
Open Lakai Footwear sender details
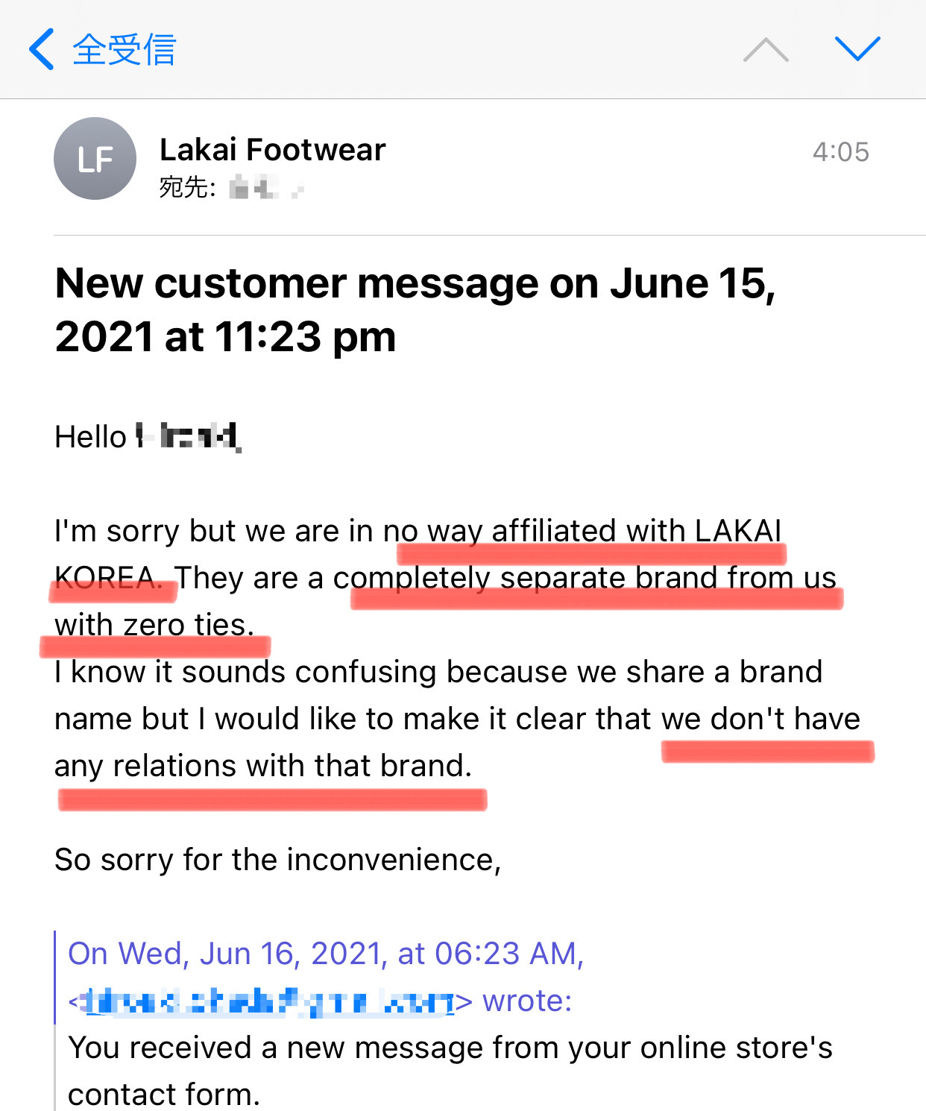pos(272,150)
